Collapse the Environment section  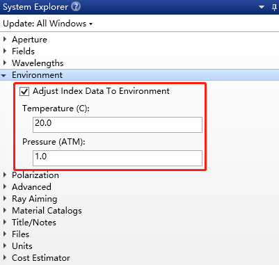[x=3, y=75]
